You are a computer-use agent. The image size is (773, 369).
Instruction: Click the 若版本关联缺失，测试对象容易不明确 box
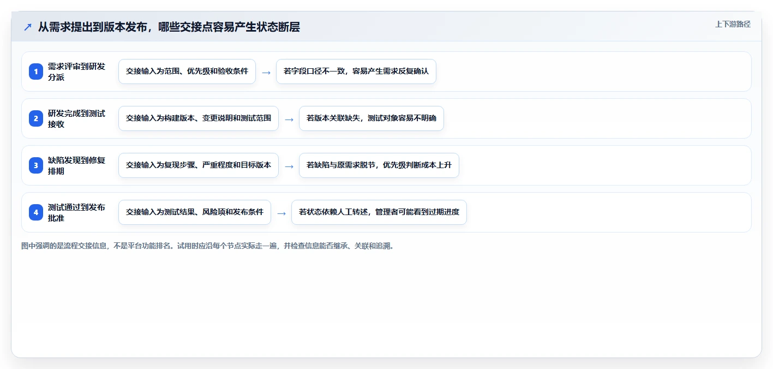(x=371, y=118)
